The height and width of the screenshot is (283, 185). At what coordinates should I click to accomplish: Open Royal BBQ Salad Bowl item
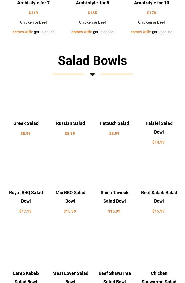(x=26, y=196)
